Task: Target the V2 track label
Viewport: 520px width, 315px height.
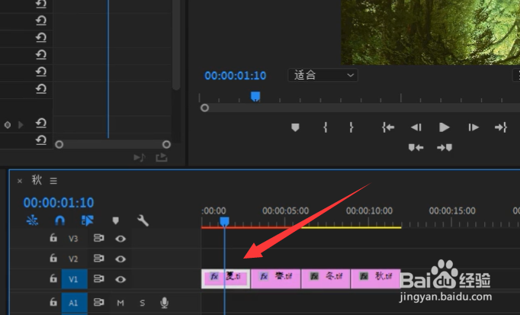Action: [73, 259]
